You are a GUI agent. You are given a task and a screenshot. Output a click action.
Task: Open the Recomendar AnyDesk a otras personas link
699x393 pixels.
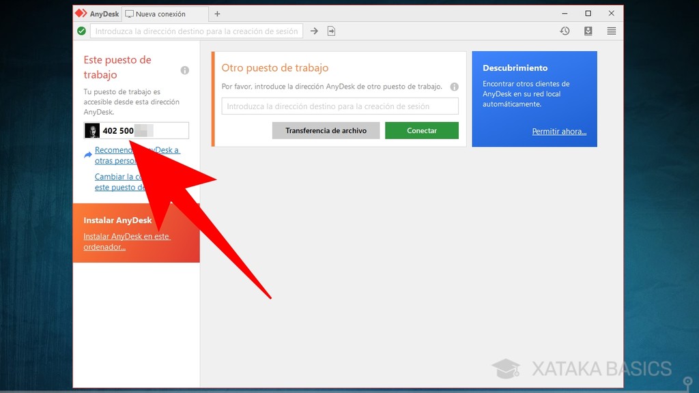point(137,155)
